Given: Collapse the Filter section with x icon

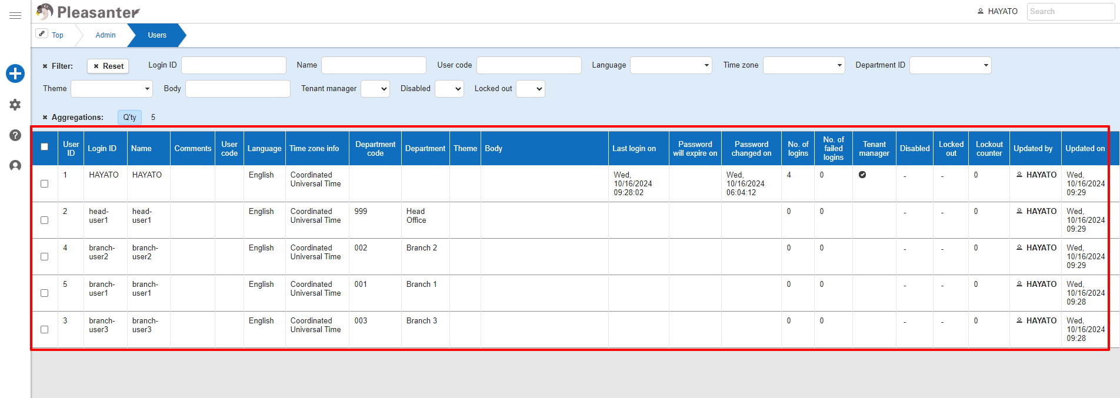Looking at the screenshot, I should (45, 66).
